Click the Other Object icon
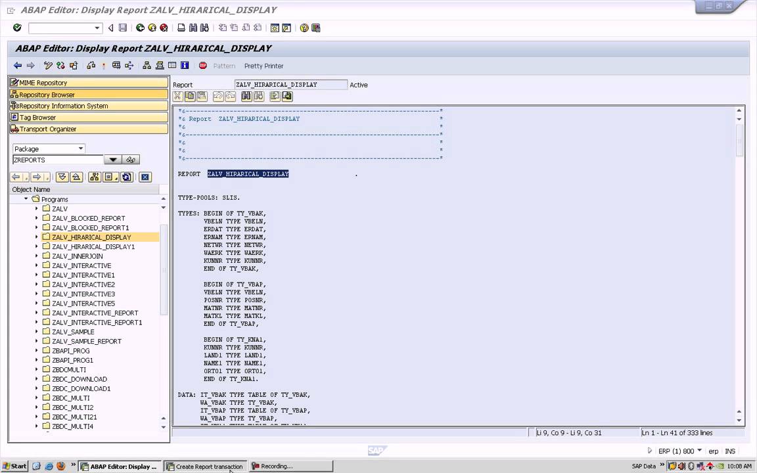757x473 pixels. 74,65
